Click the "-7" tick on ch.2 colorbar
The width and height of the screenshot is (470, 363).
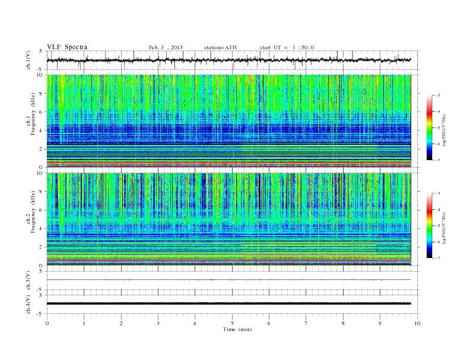pos(438,258)
